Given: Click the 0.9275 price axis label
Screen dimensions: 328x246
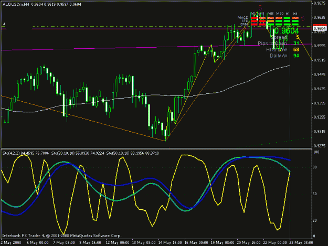Looking at the screenshot, I should (x=320, y=146).
